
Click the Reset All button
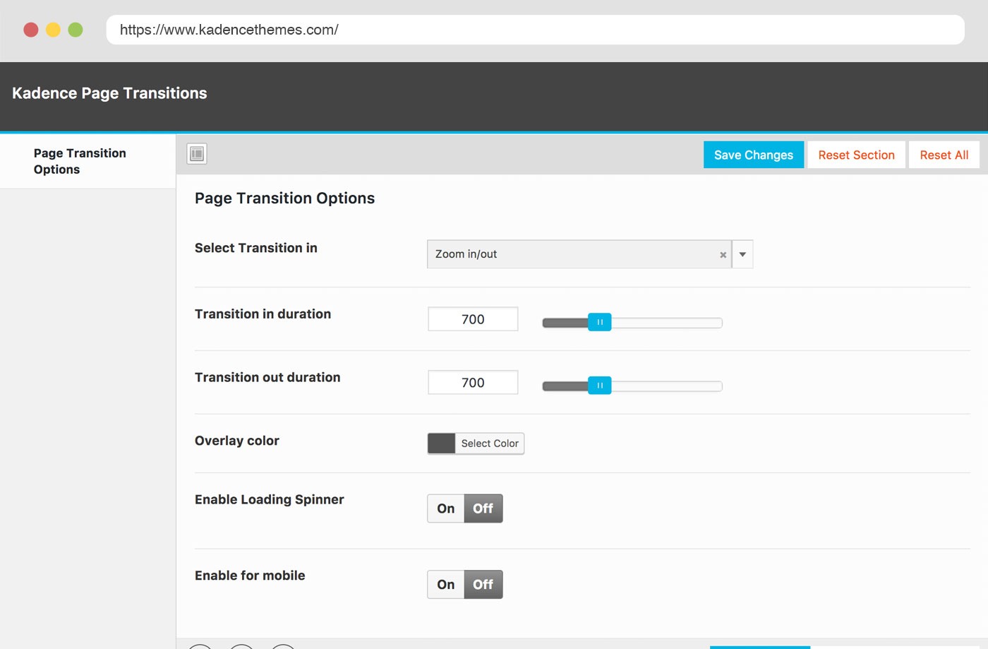coord(944,155)
